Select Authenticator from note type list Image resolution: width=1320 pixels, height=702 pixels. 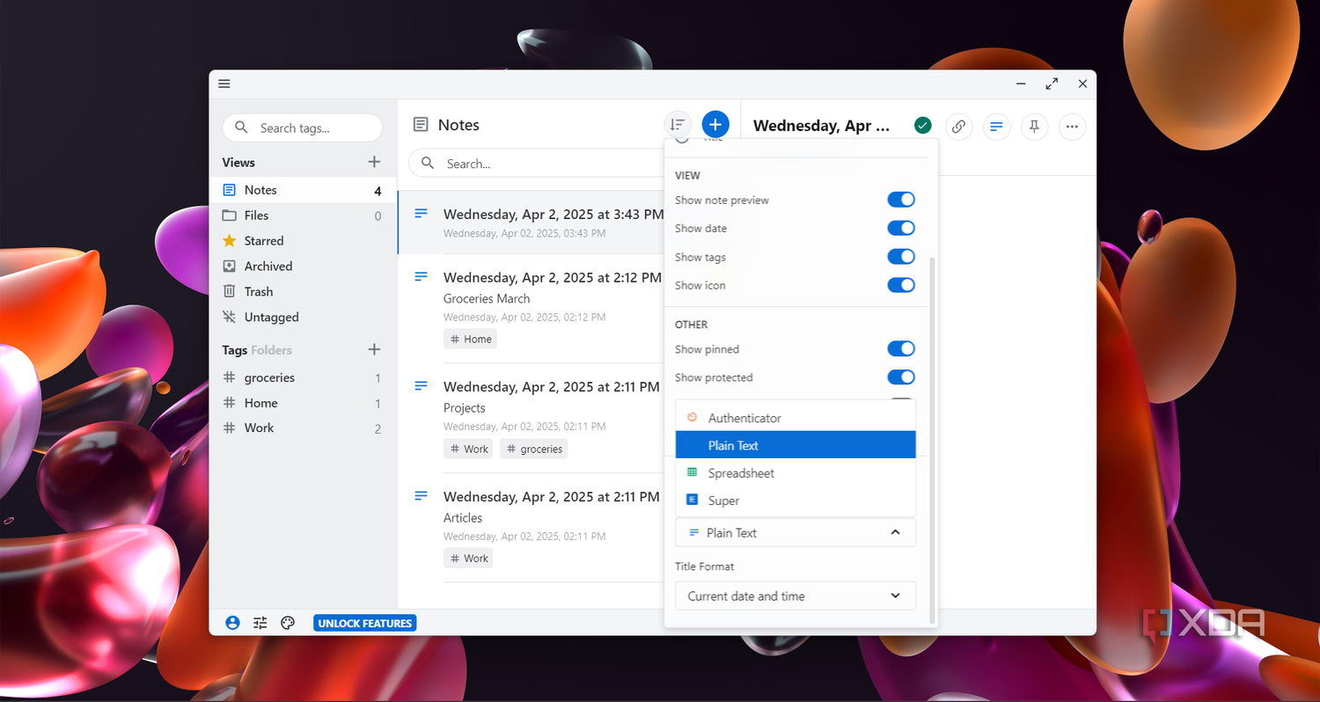(x=796, y=418)
